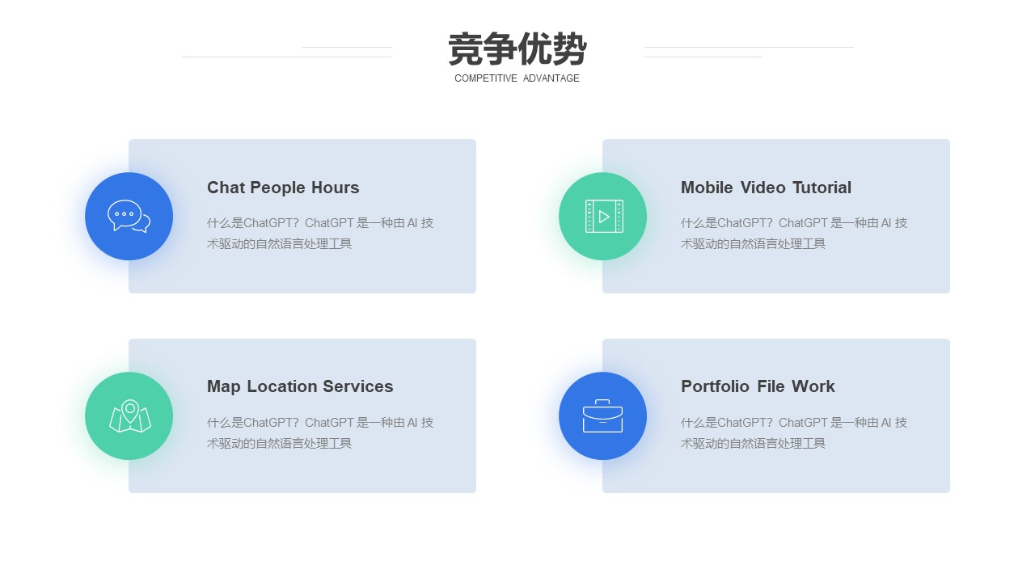1035x582 pixels.
Task: Click the blue chat bubbles icon
Action: (x=129, y=216)
